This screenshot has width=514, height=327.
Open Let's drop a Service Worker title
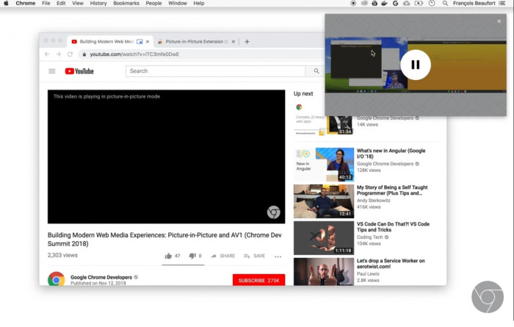[x=391, y=263]
